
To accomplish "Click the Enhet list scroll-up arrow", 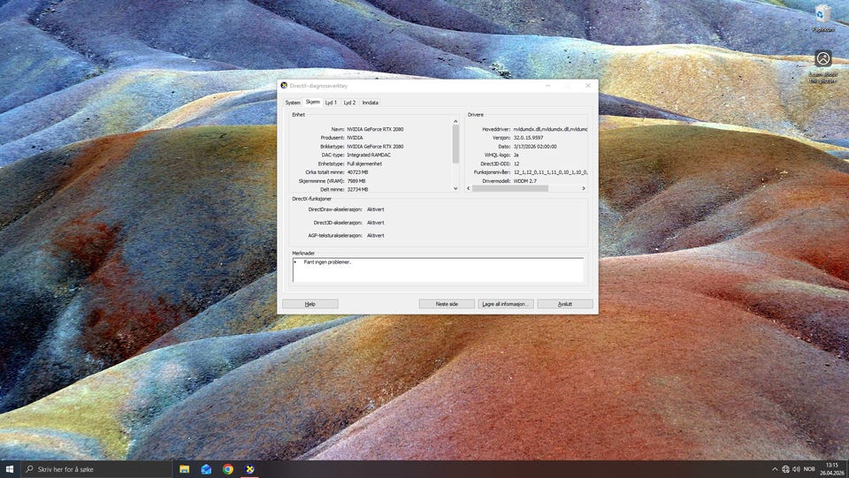I will (455, 122).
